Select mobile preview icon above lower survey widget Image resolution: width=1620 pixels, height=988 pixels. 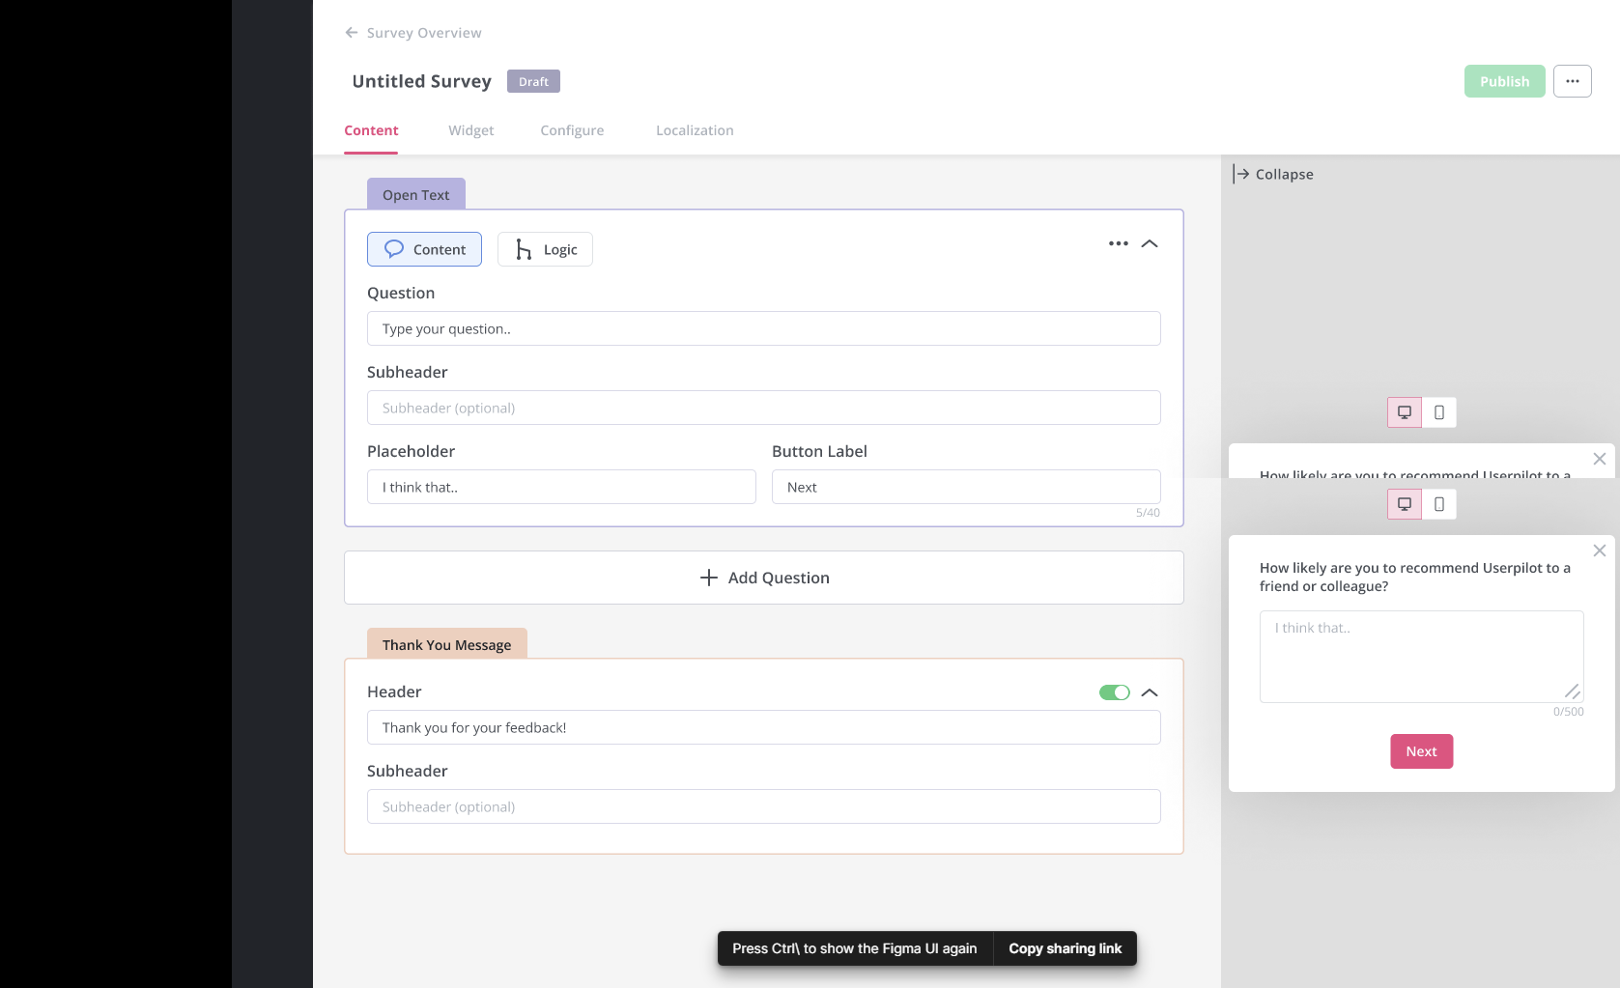coord(1438,504)
